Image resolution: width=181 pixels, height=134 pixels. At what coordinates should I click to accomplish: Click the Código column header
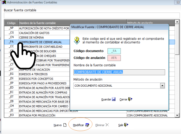point(11,23)
